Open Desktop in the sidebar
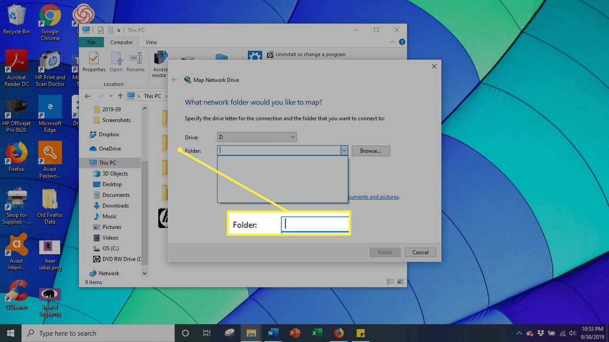The height and width of the screenshot is (342, 609). (x=107, y=184)
